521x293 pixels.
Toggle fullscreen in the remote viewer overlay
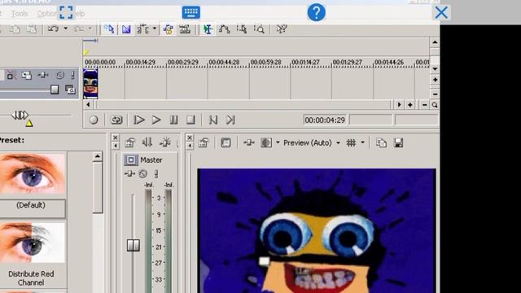coord(66,12)
